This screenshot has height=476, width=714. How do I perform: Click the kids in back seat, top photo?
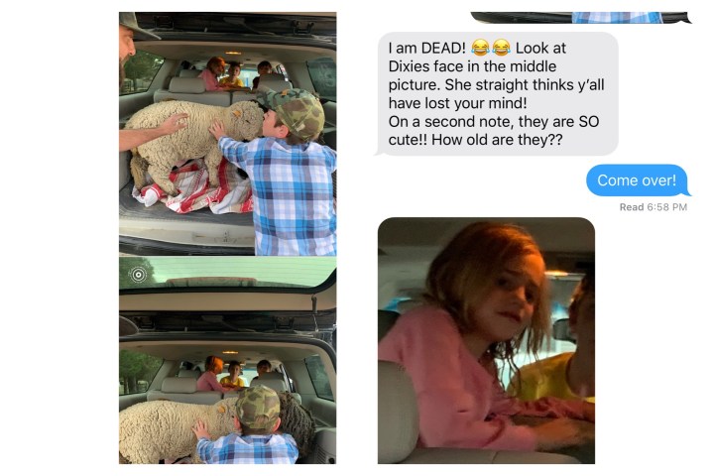point(237,75)
